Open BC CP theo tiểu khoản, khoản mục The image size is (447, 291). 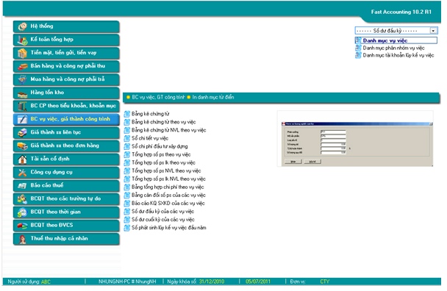click(66, 106)
